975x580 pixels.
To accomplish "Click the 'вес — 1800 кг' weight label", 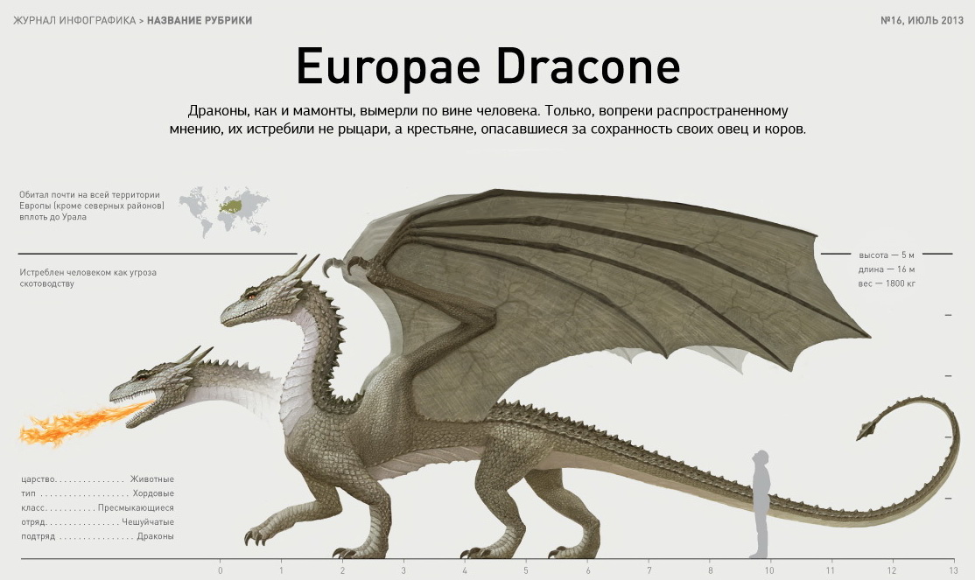I will tap(886, 284).
